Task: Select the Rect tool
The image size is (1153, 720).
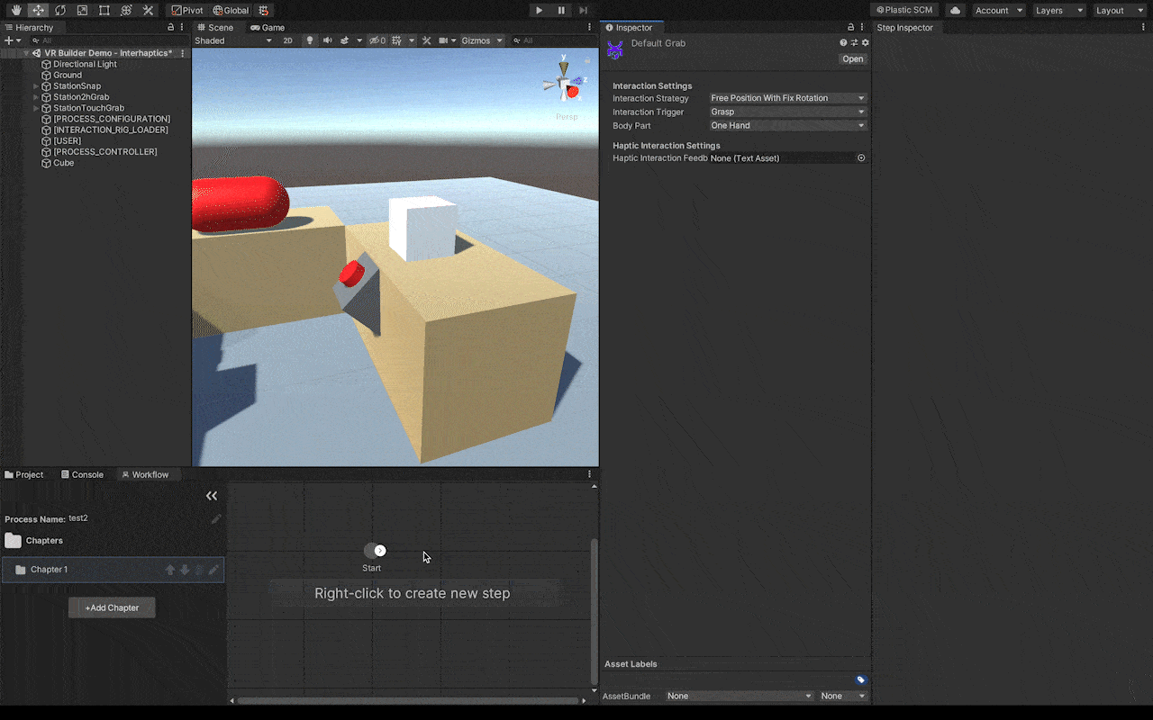Action: click(104, 10)
